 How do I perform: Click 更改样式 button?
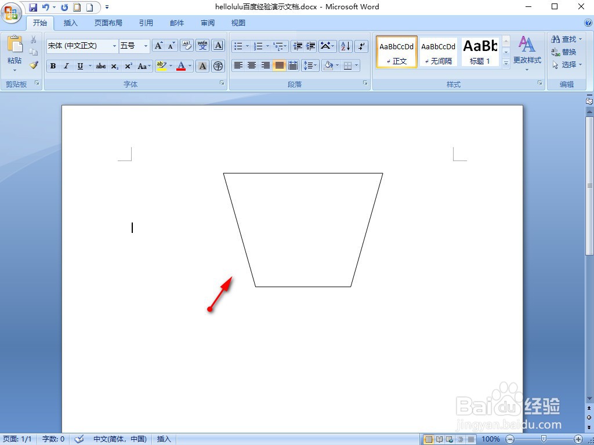tap(527, 54)
